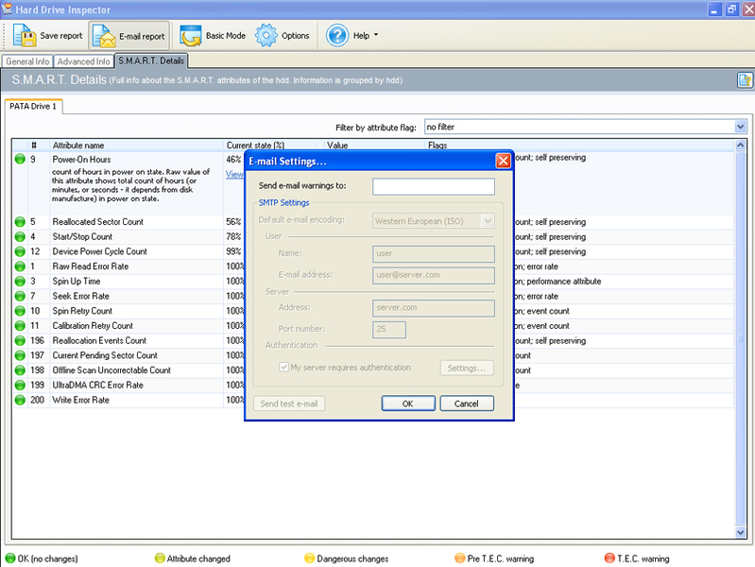Viewport: 755px width, 567px height.
Task: Click green status icon for Device Power Cycle Count
Action: 20,251
